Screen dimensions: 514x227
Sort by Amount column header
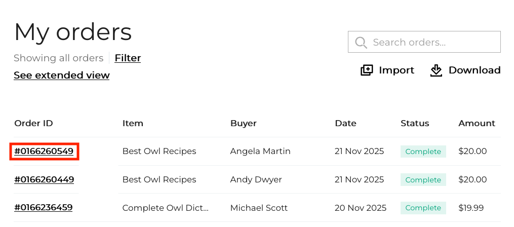[x=477, y=123]
